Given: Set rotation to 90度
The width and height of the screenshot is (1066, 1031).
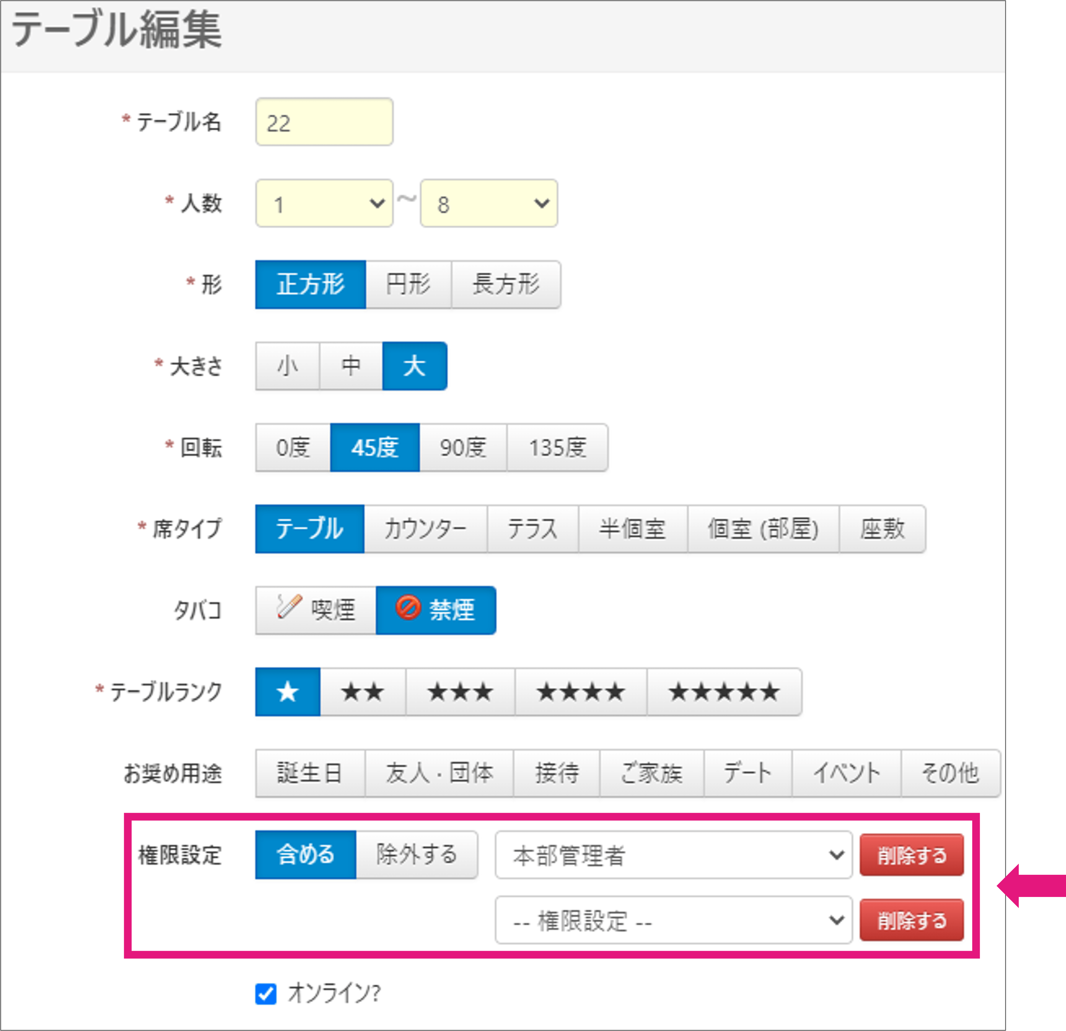Looking at the screenshot, I should pos(463,448).
